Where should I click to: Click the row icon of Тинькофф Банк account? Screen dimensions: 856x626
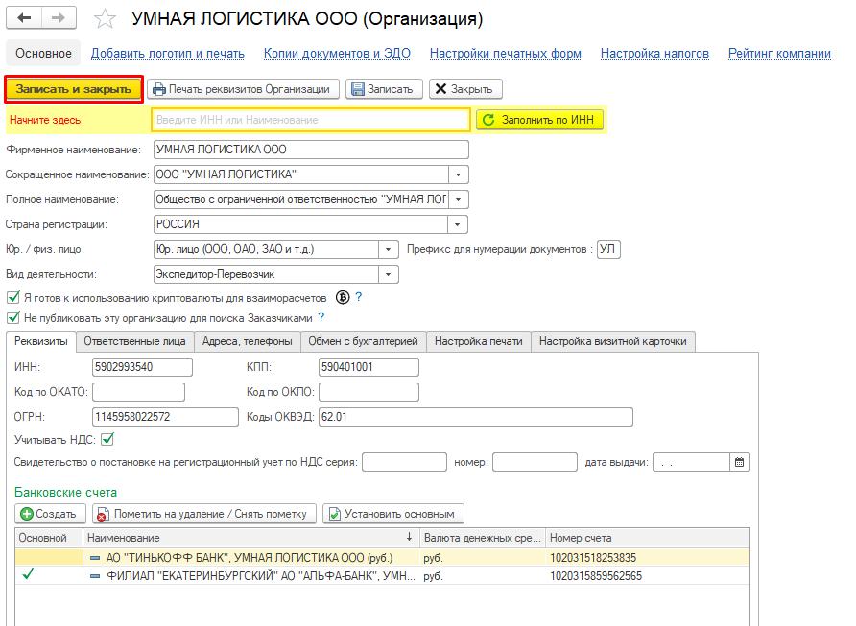(x=95, y=558)
